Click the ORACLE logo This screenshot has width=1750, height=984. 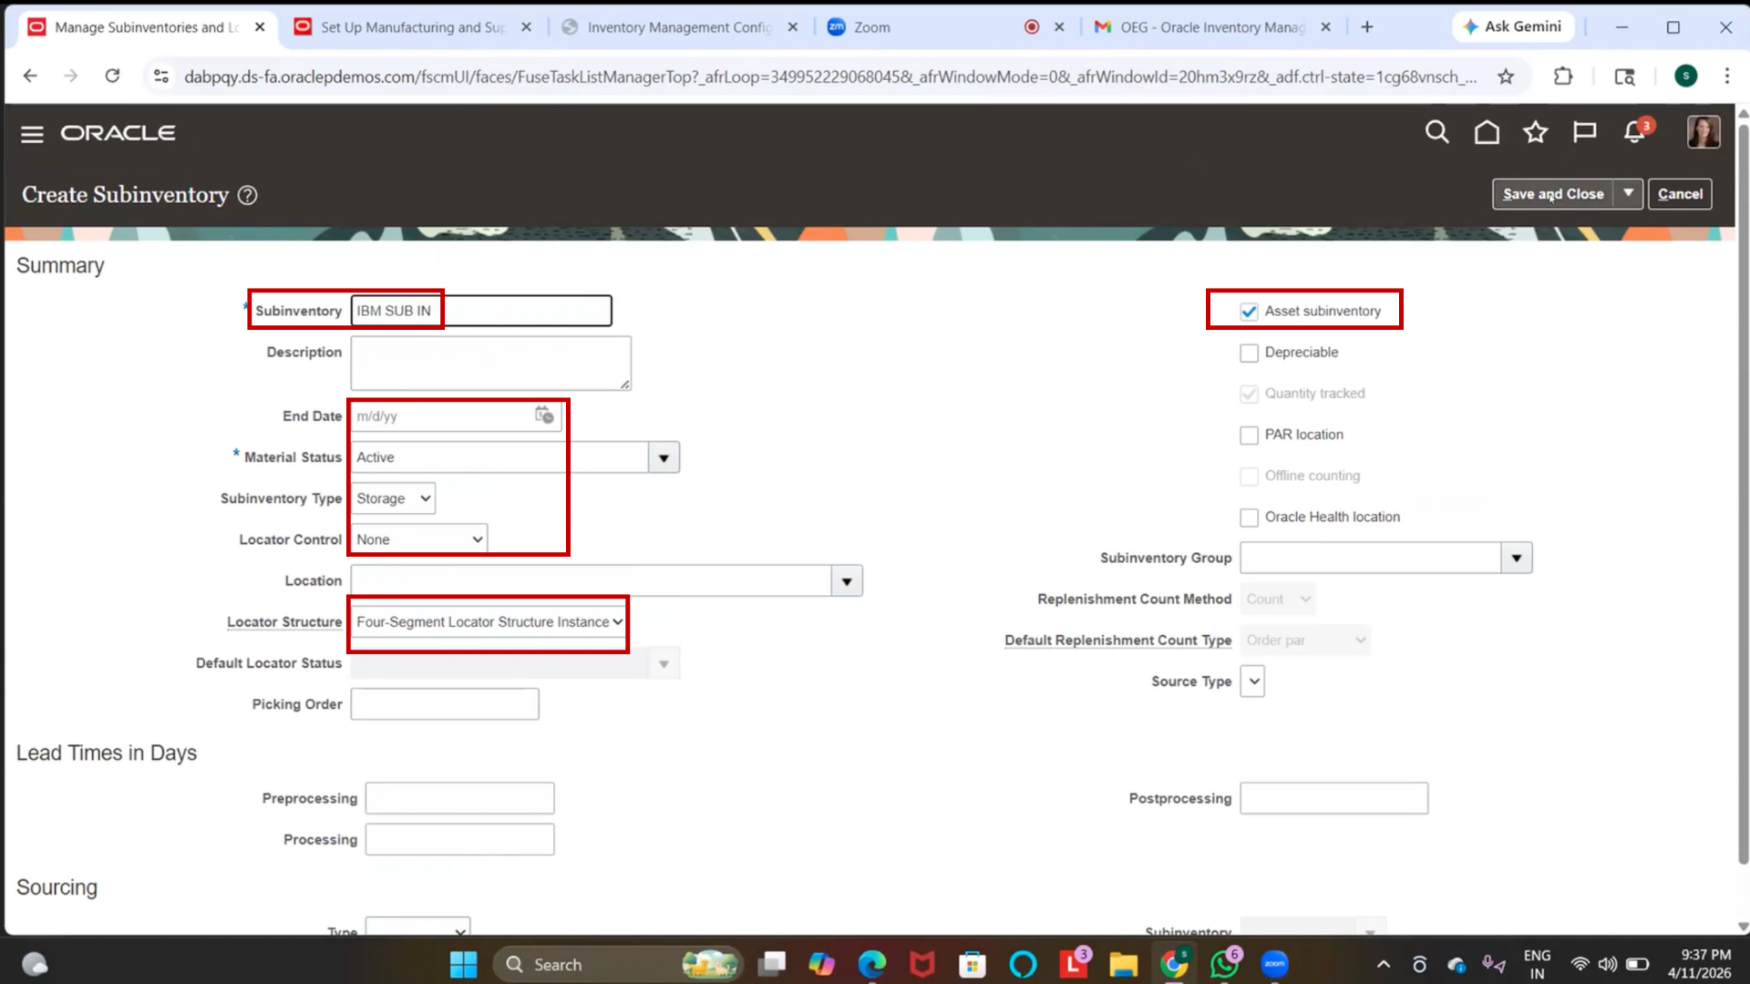[118, 133]
